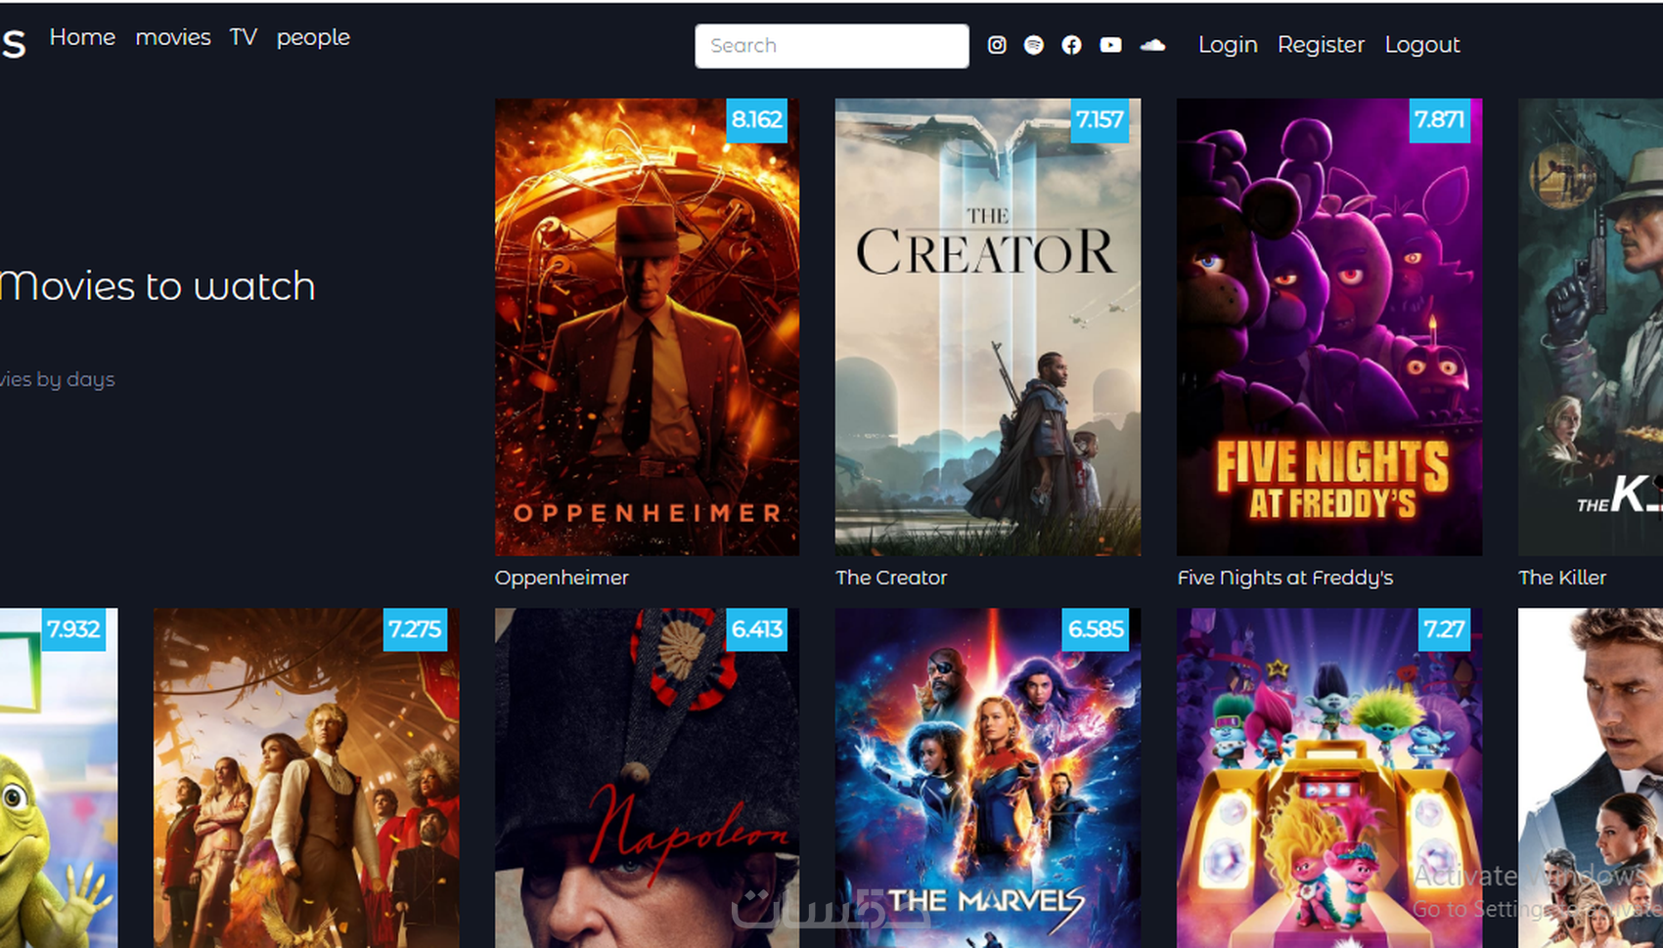Click the 7.157 rating badge on The Creator

[1100, 120]
